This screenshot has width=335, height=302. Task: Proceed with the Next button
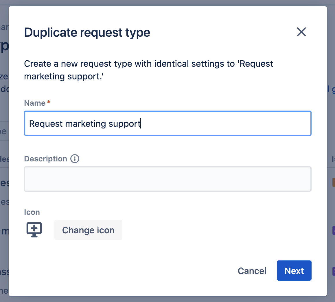point(294,271)
